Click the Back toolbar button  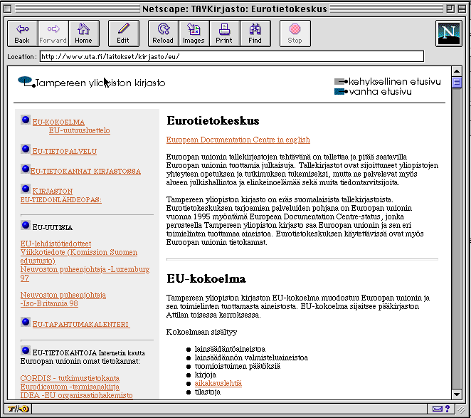(23, 33)
